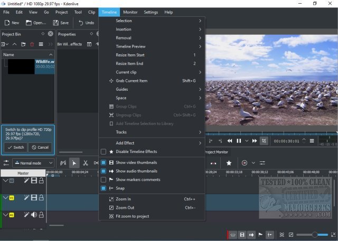Enable Disable Timeline Effects checkbox
The width and height of the screenshot is (338, 241).
tap(104, 152)
